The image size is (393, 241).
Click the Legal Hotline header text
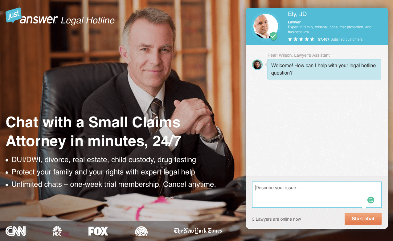click(x=88, y=21)
